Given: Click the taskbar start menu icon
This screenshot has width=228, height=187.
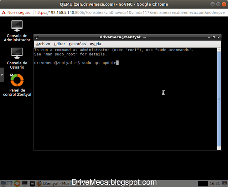Looking at the screenshot, I should point(3,183).
